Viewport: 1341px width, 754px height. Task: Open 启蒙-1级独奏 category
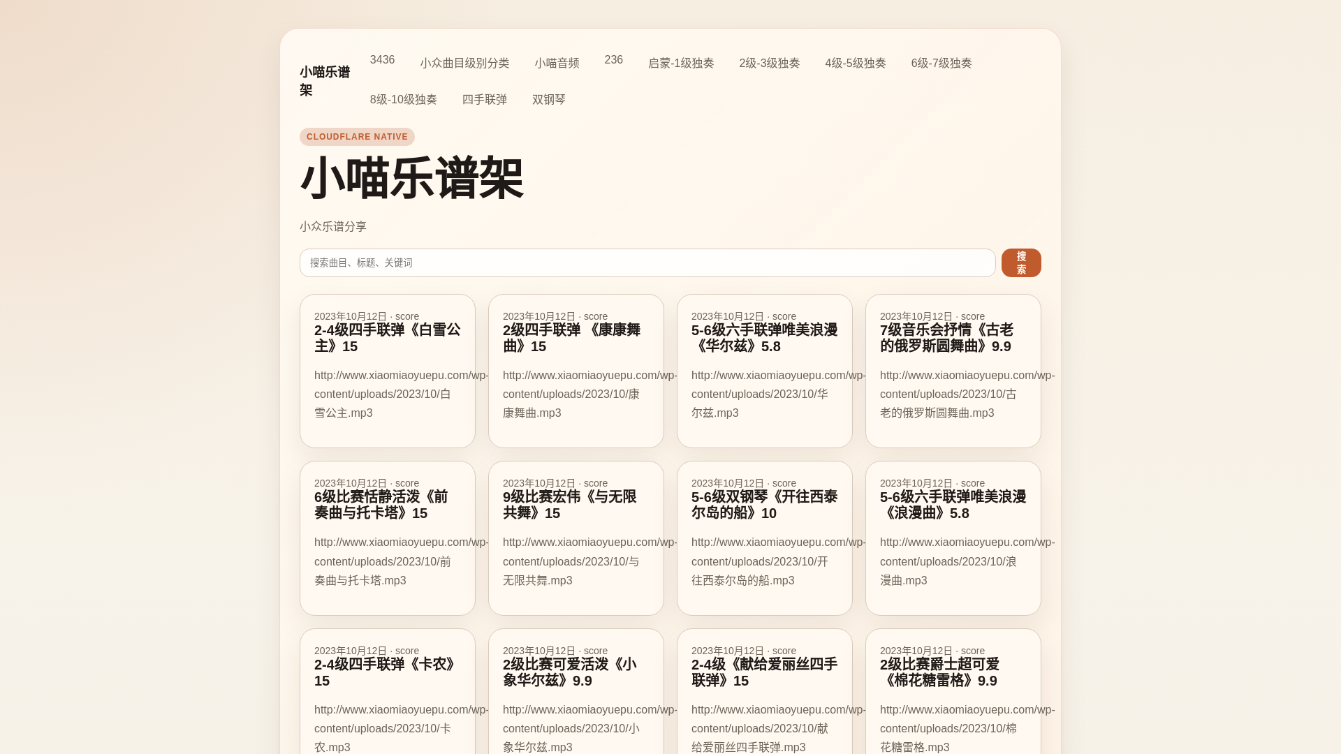pyautogui.click(x=681, y=64)
